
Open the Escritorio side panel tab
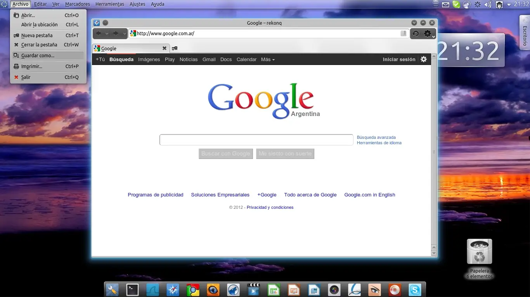point(525,32)
